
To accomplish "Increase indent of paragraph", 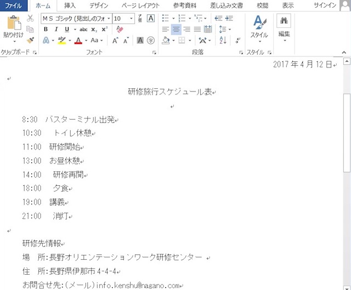I will [x=229, y=18].
